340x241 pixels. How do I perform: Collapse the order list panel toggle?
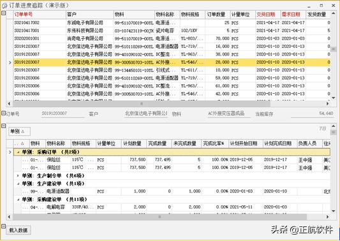coord(3,13)
